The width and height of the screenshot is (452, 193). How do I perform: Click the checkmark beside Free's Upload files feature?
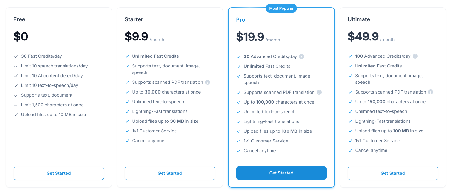[x=16, y=115]
